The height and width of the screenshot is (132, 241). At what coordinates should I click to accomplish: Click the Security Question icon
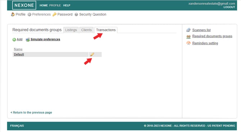click(x=76, y=14)
